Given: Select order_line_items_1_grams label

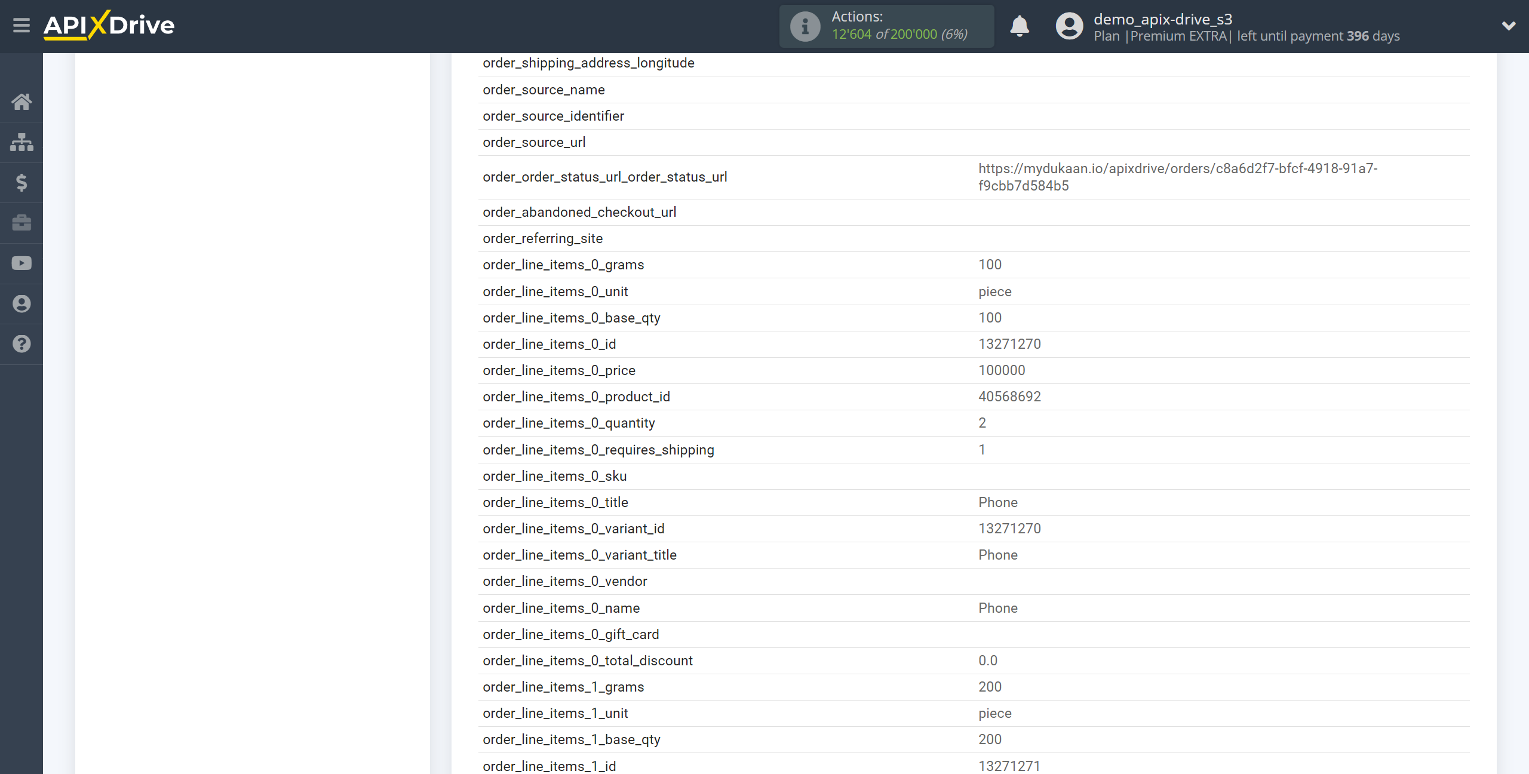Looking at the screenshot, I should click(x=563, y=687).
